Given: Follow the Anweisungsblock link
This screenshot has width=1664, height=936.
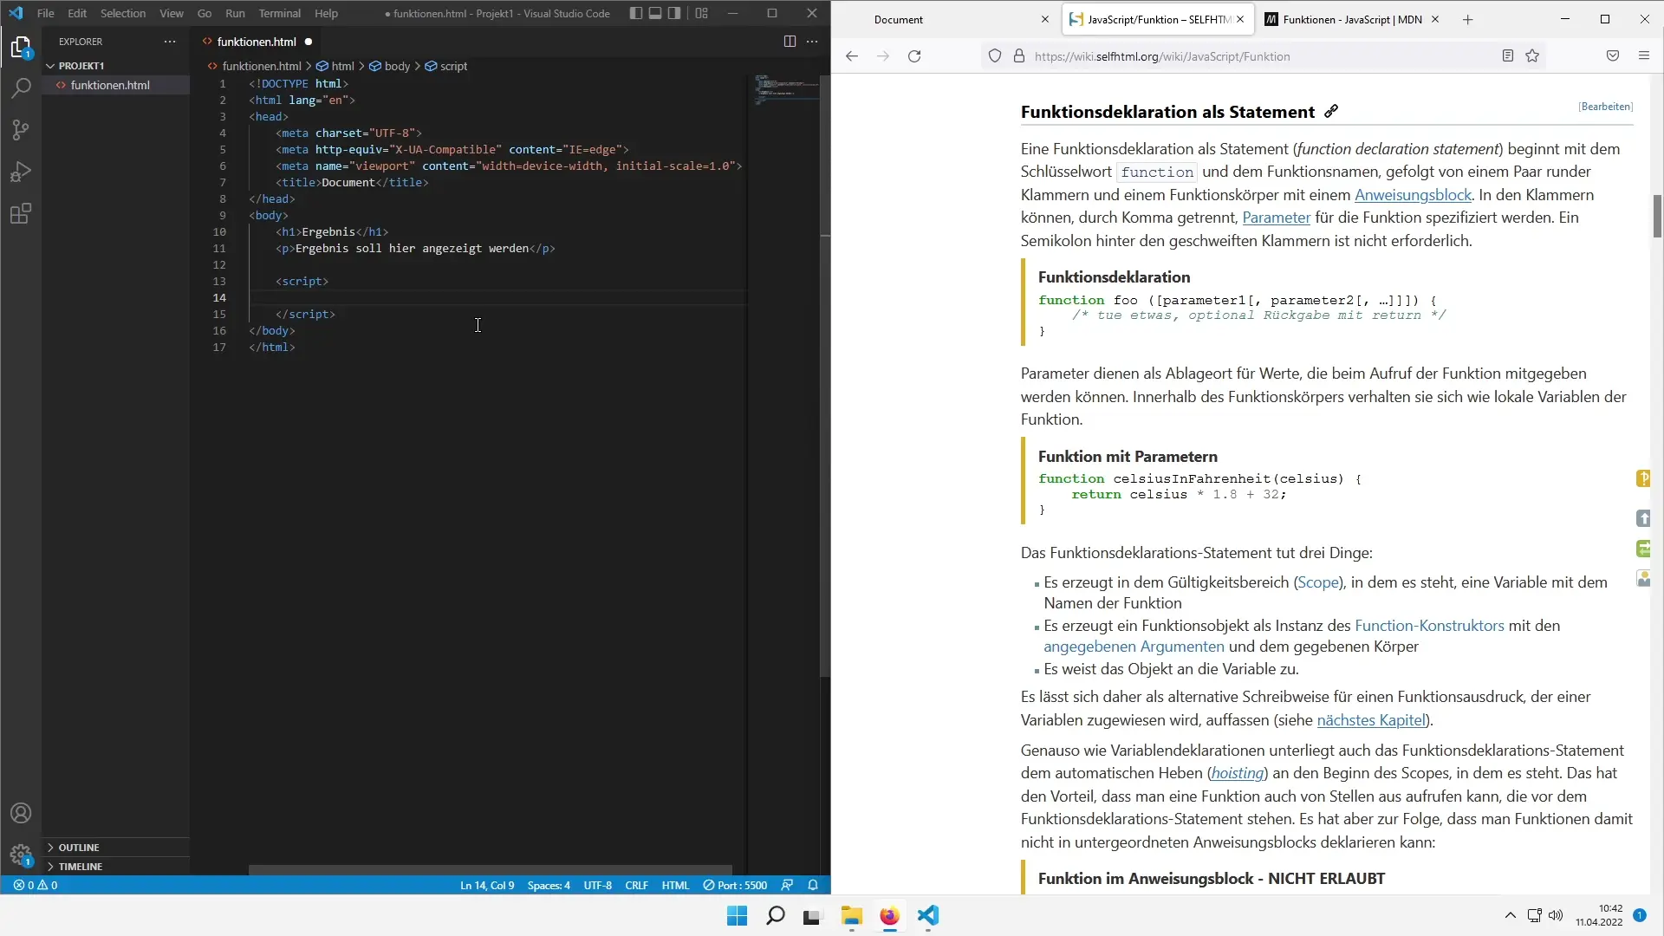Looking at the screenshot, I should (1413, 195).
